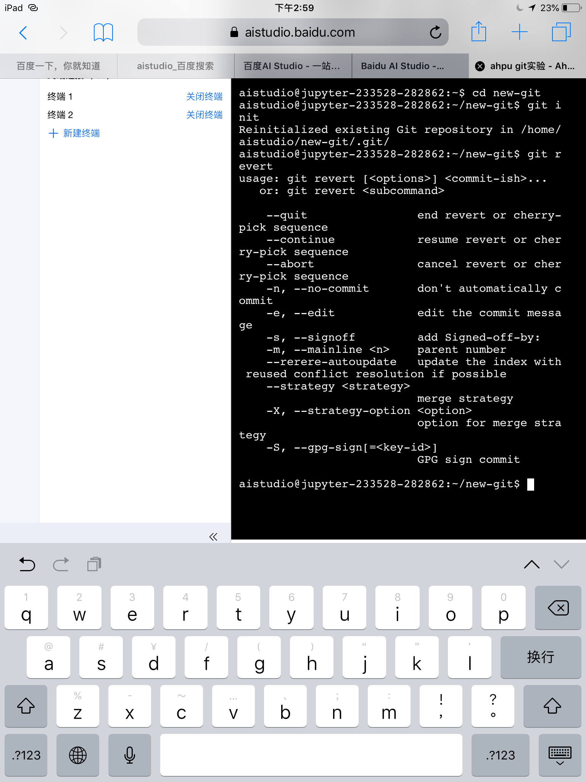Close the ahpu git实验 tab
This screenshot has width=586, height=782.
[480, 66]
